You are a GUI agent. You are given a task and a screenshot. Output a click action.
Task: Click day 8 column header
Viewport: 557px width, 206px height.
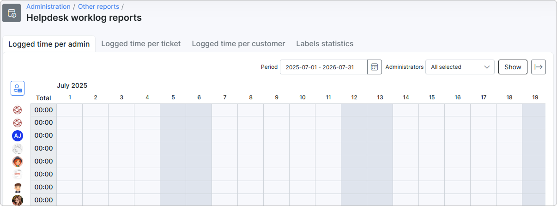tap(251, 97)
